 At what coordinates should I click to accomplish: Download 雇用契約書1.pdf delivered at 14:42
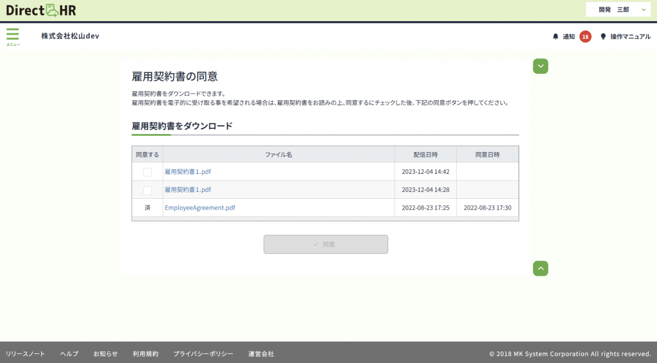pos(188,172)
